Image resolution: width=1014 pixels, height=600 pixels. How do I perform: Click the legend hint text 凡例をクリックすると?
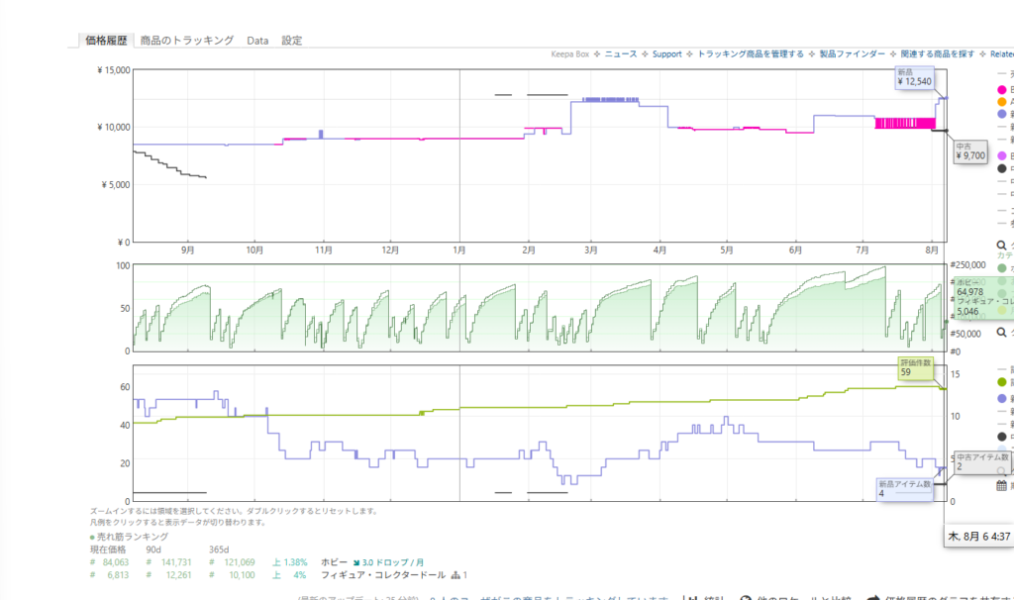(x=178, y=523)
